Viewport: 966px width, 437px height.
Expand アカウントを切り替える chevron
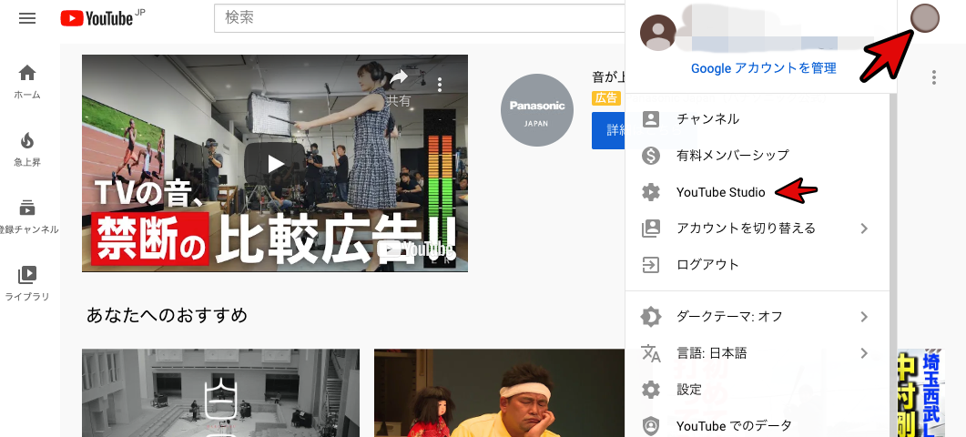pyautogui.click(x=864, y=229)
